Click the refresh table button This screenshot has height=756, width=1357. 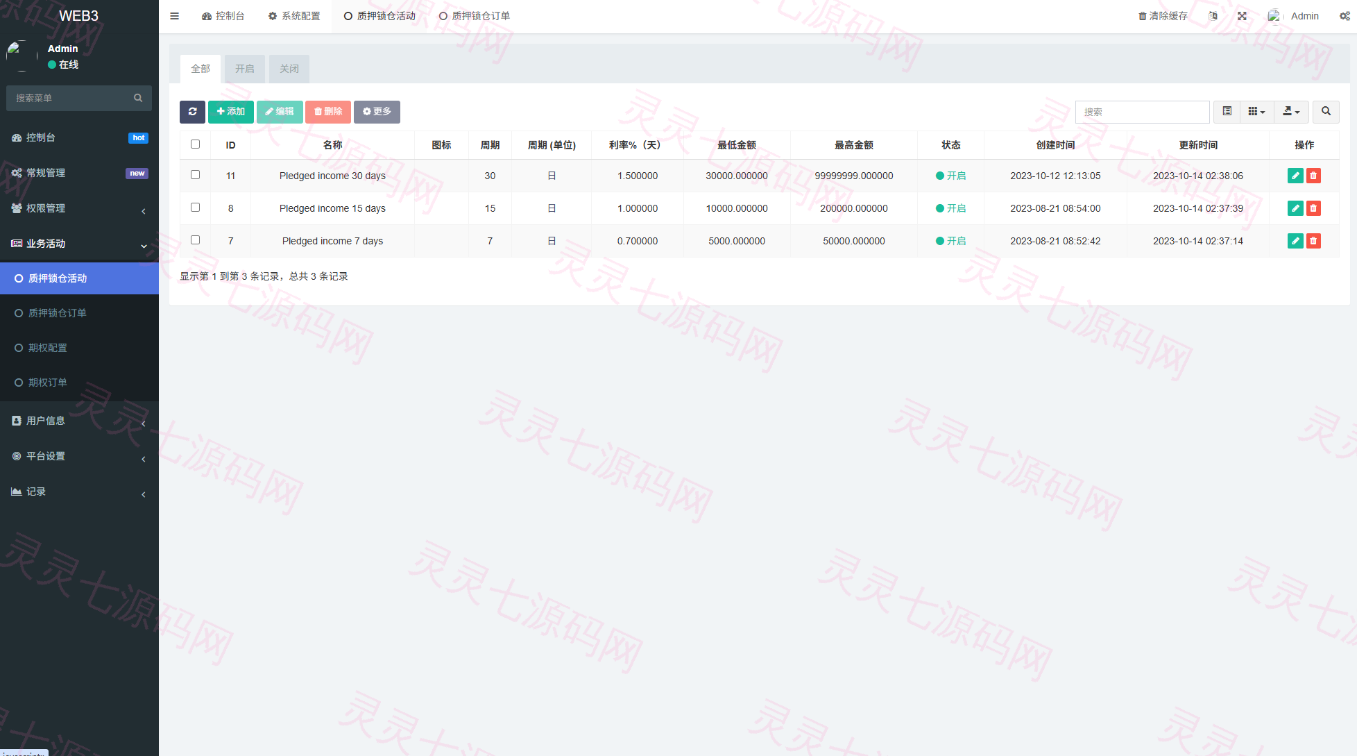[x=192, y=112]
